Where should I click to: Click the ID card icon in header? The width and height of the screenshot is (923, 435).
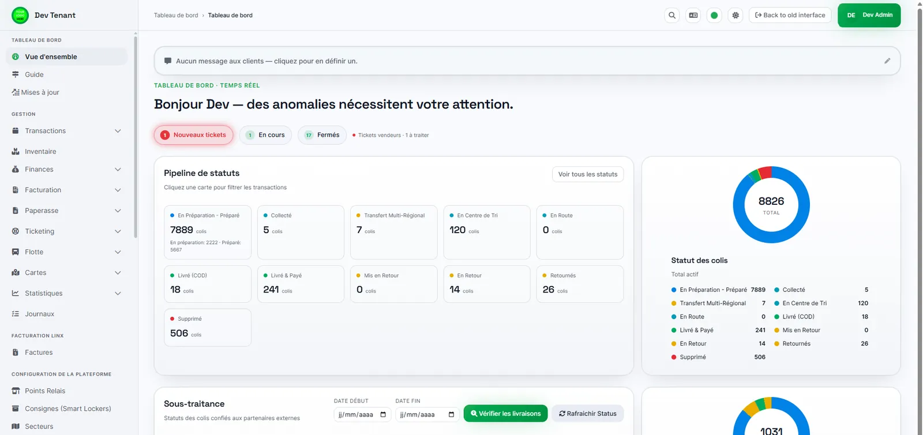coord(693,16)
